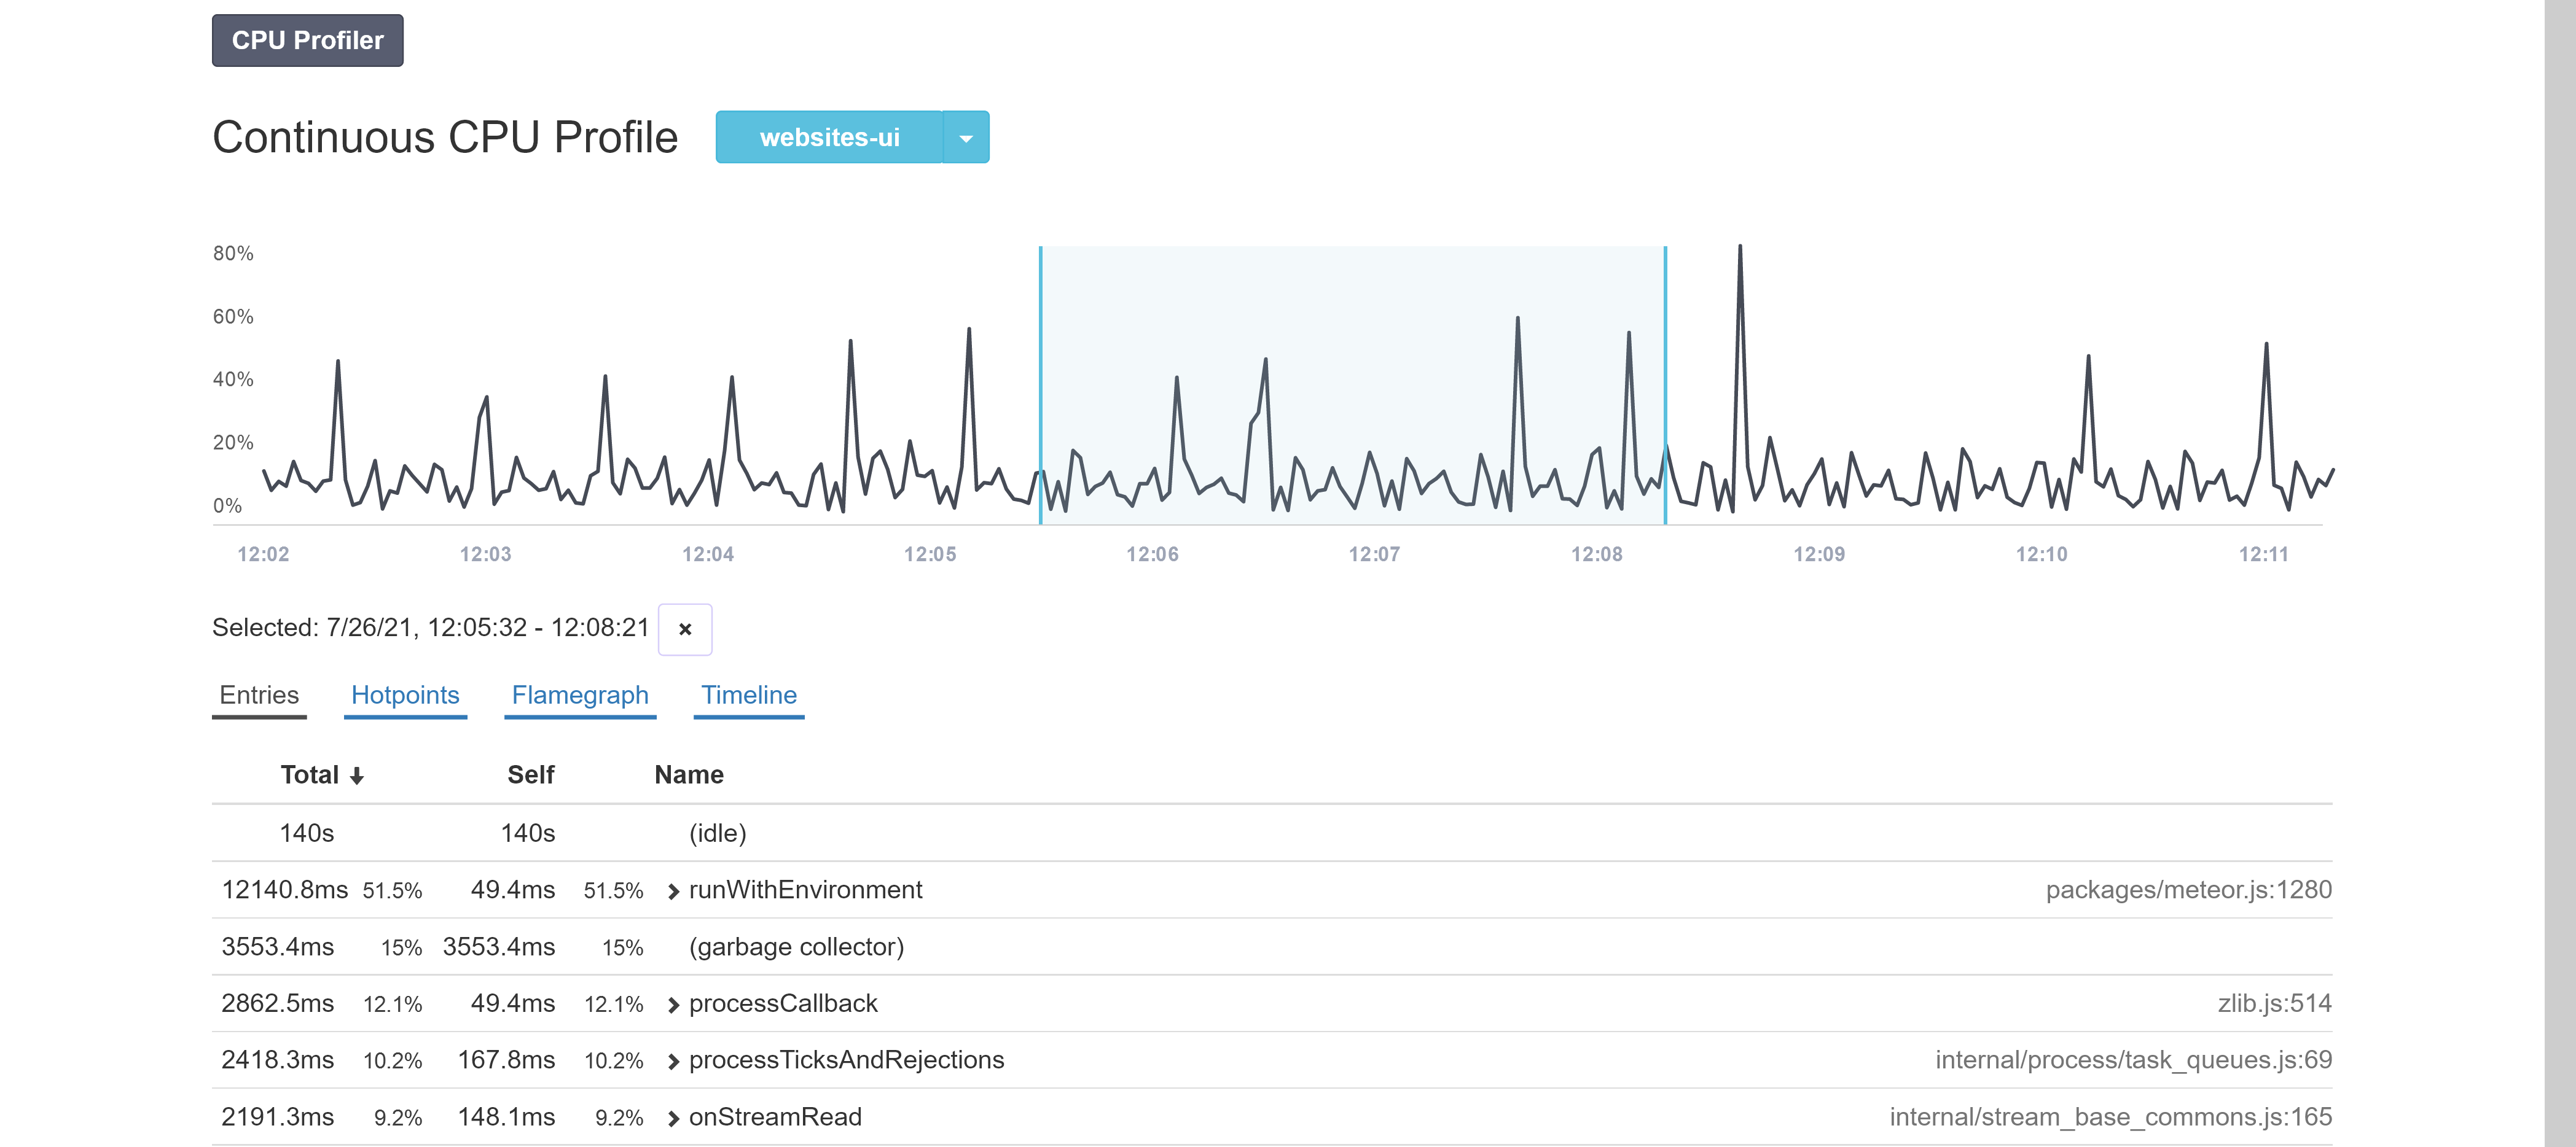The width and height of the screenshot is (2576, 1147).
Task: Click the left selection handle on chart
Action: coord(1040,384)
